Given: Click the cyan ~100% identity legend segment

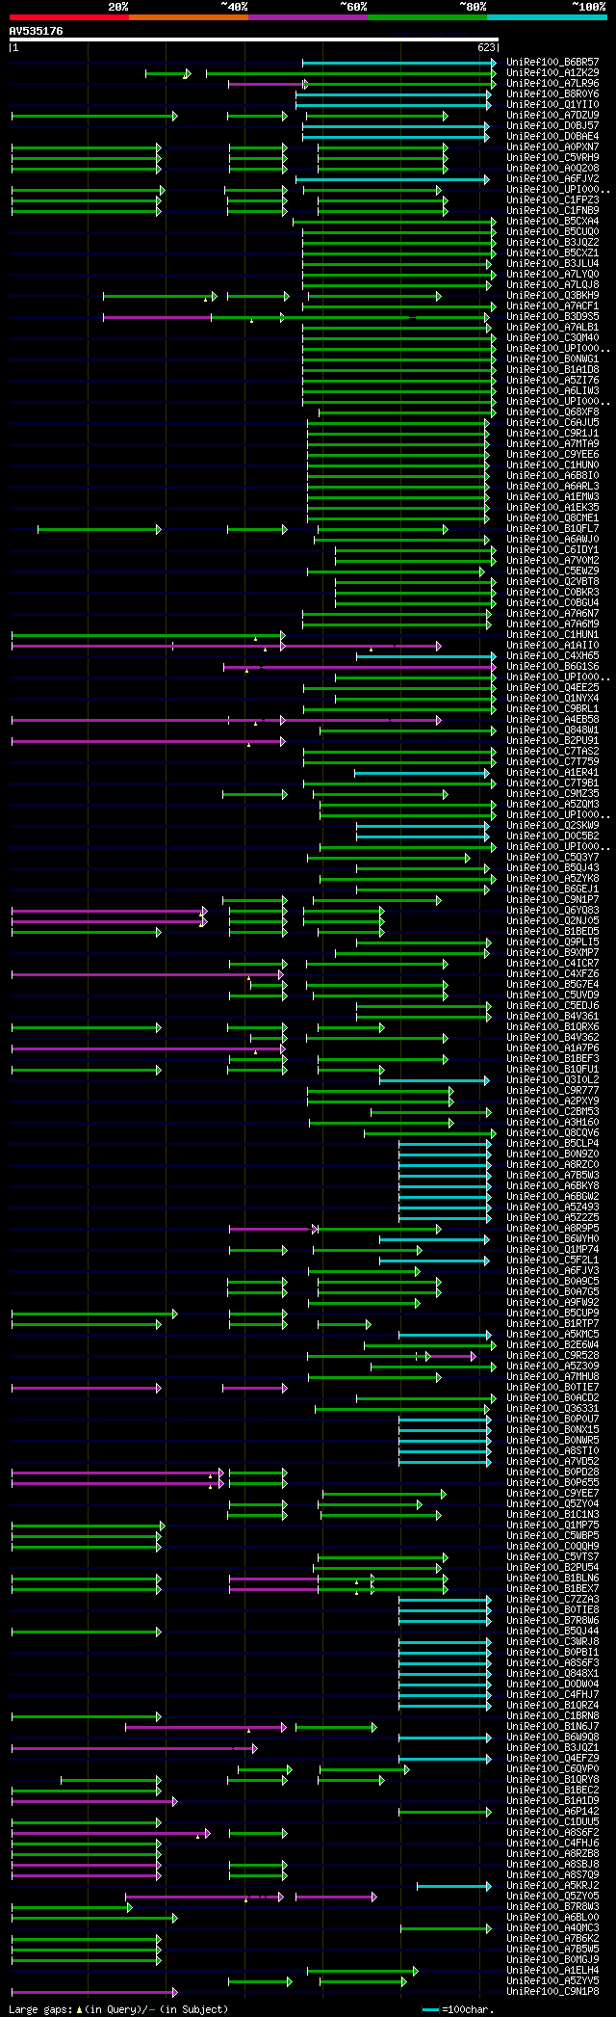Looking at the screenshot, I should [547, 17].
